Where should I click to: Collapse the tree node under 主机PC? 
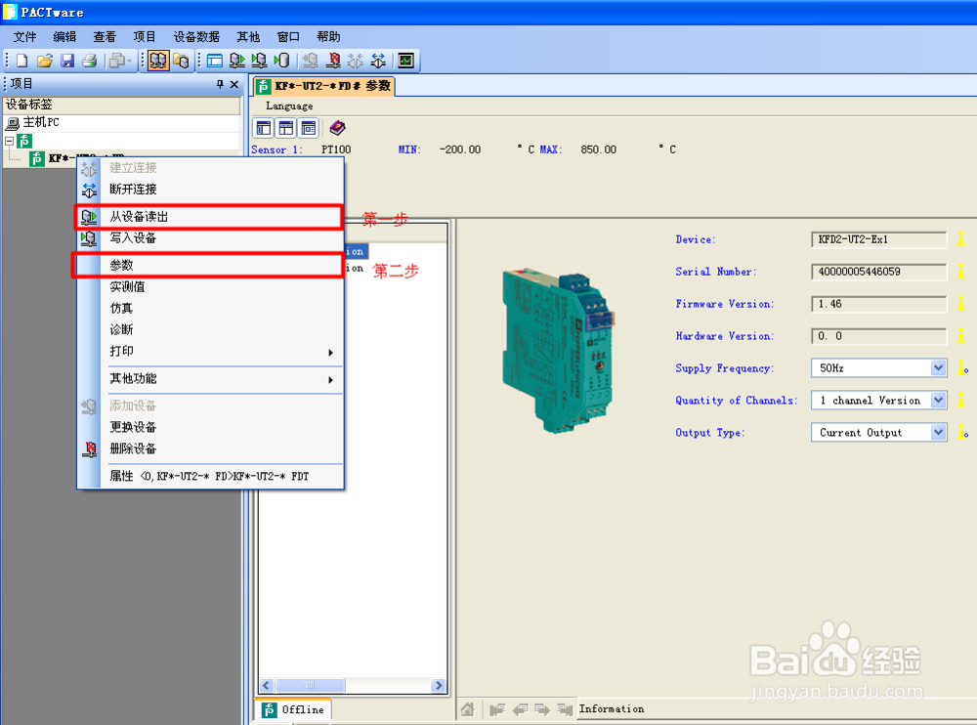tap(10, 141)
